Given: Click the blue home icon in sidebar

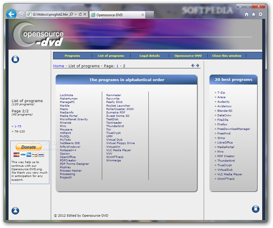Looking at the screenshot, I should (x=15, y=59).
